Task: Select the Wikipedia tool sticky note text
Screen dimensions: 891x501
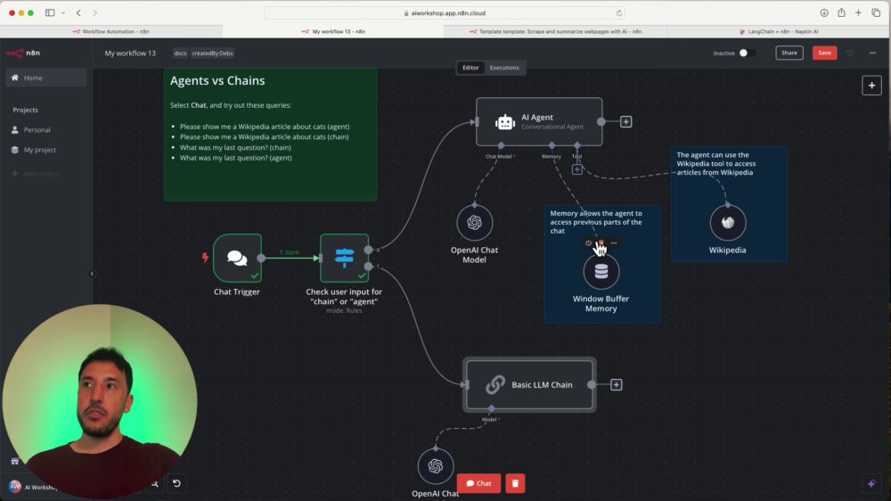Action: point(716,164)
